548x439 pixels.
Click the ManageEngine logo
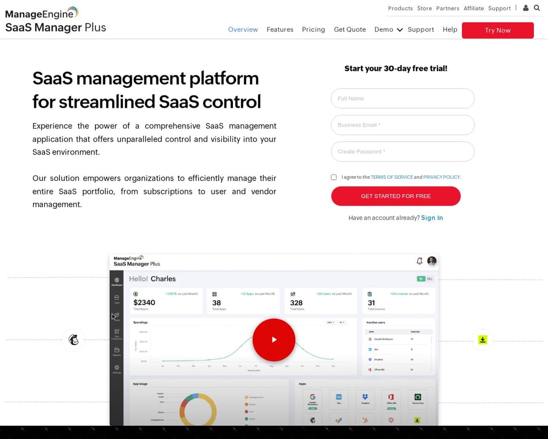pos(42,13)
